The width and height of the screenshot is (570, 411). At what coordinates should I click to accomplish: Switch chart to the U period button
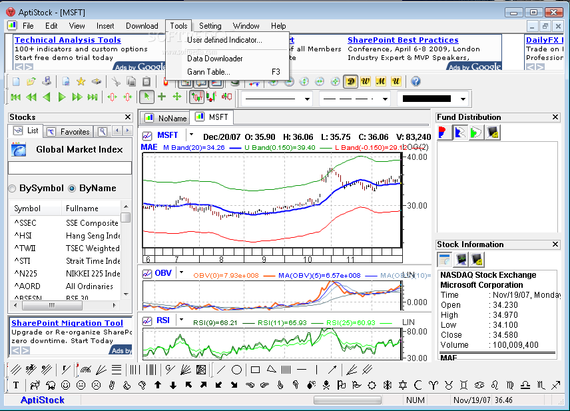[x=396, y=81]
